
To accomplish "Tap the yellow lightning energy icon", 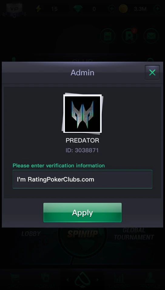I will coord(39,9).
